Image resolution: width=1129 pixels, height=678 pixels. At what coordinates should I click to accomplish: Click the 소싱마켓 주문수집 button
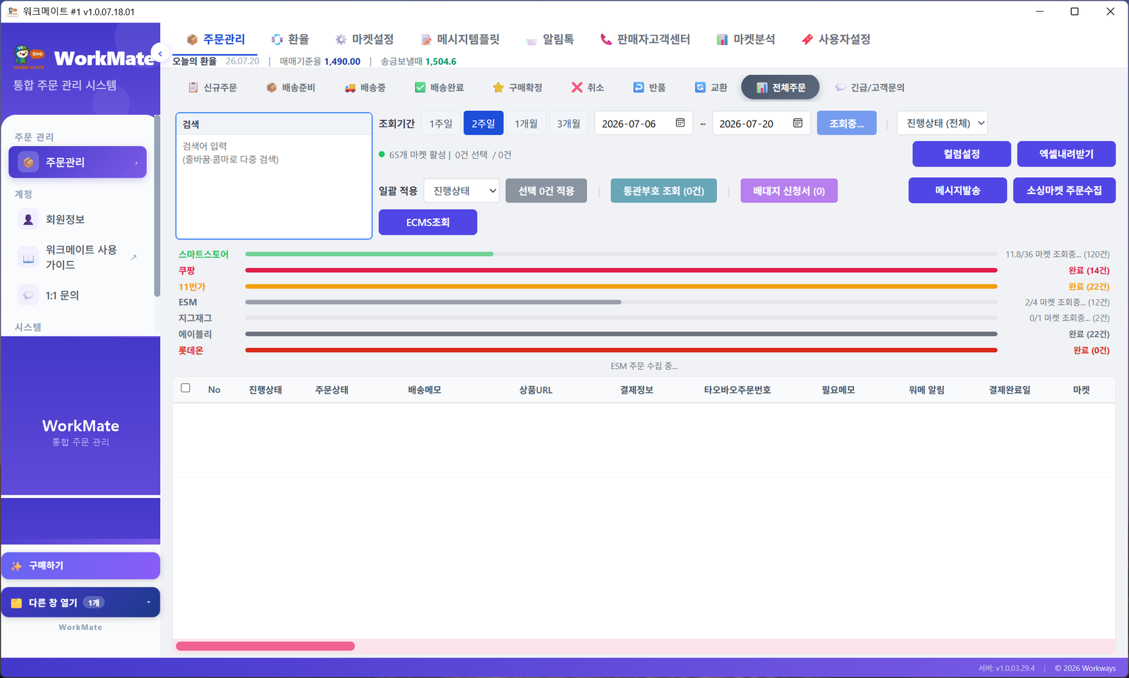point(1064,190)
